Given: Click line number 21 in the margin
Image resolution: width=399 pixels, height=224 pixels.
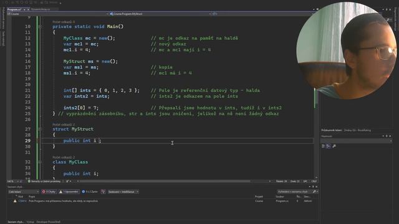Looking at the screenshot, I should click(27, 90).
